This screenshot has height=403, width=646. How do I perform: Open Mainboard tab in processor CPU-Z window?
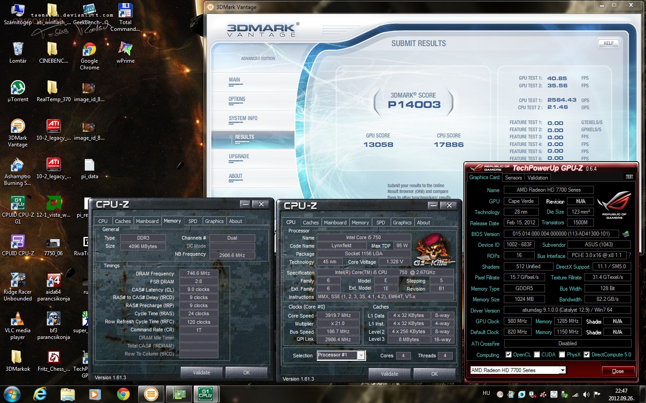pyautogui.click(x=335, y=223)
